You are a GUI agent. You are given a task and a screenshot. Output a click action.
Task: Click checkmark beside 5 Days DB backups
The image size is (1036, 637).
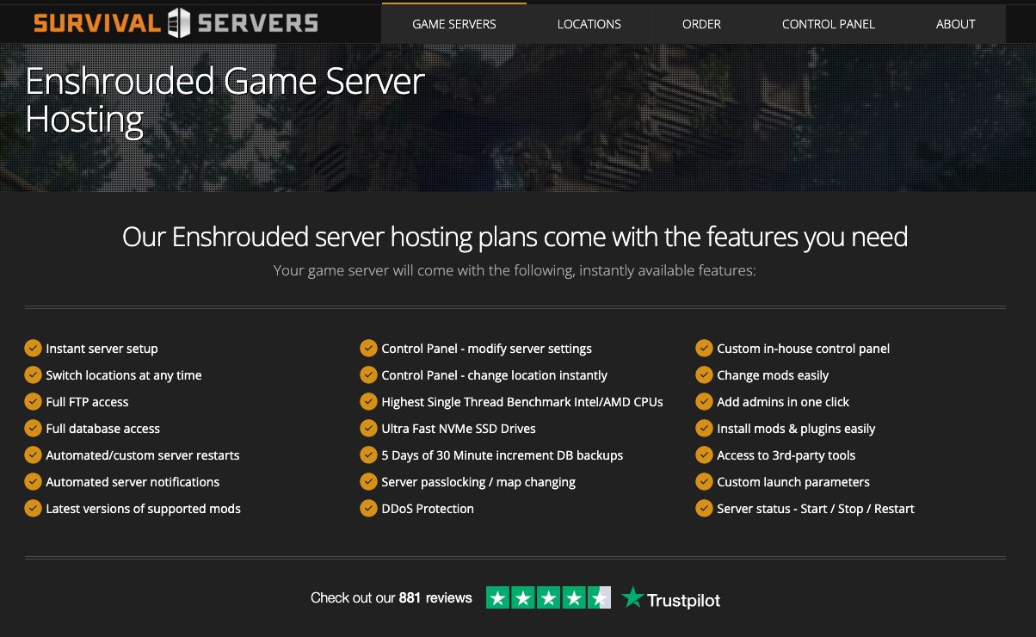pos(368,455)
